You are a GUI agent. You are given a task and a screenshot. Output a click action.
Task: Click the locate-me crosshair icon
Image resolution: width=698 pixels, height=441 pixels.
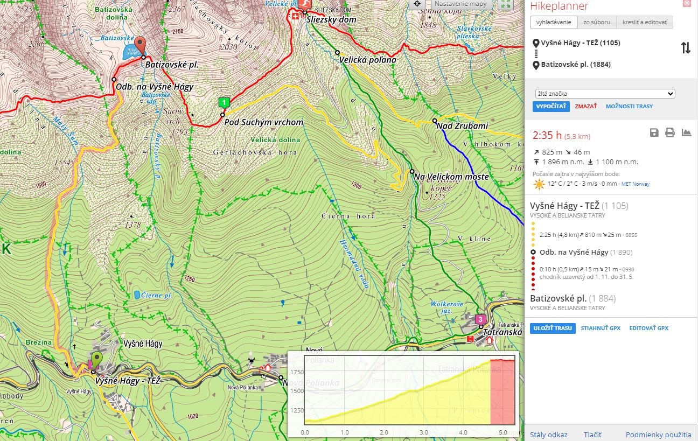pyautogui.click(x=416, y=4)
